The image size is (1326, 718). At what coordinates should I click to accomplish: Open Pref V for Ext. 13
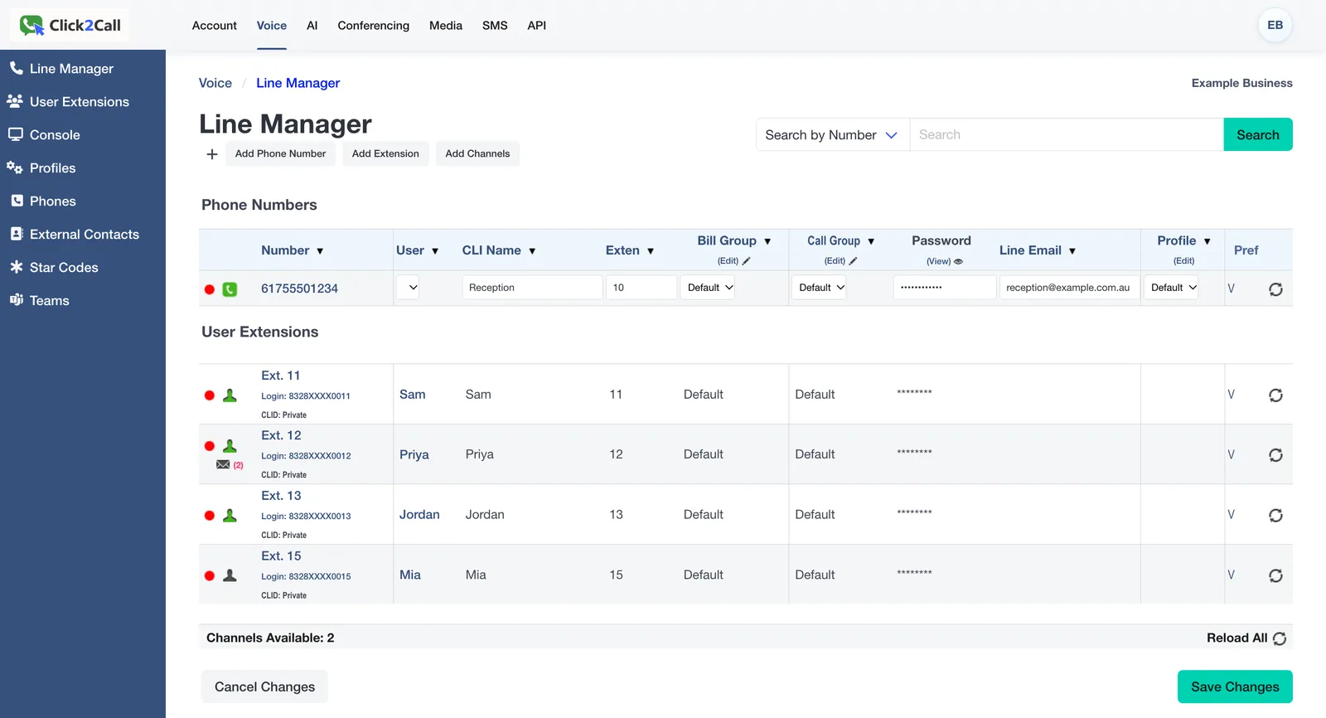click(x=1231, y=515)
